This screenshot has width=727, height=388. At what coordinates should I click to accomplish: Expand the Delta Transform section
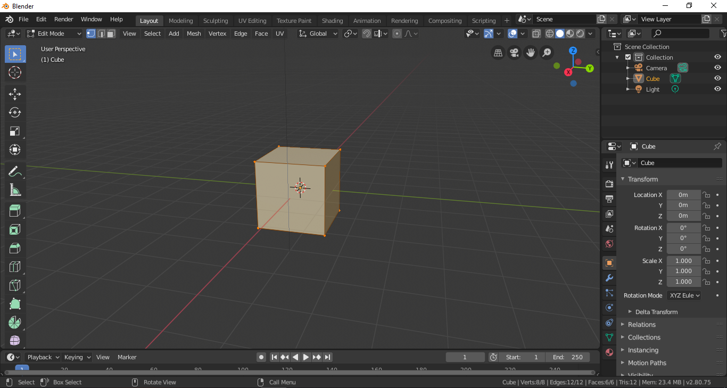click(x=656, y=311)
